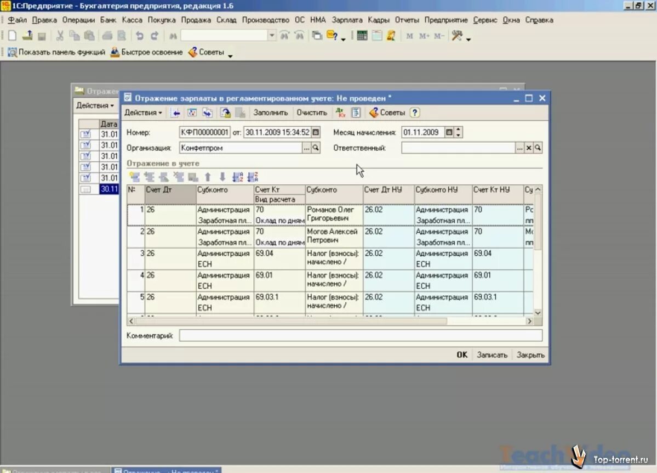657x473 pixels.
Task: Click cell Романов Олег Григорьевич
Action: pos(334,215)
